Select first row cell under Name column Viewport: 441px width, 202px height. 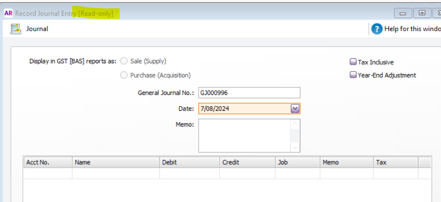click(x=116, y=174)
